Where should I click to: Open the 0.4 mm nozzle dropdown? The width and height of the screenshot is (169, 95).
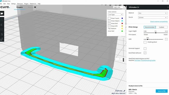(x=153, y=17)
